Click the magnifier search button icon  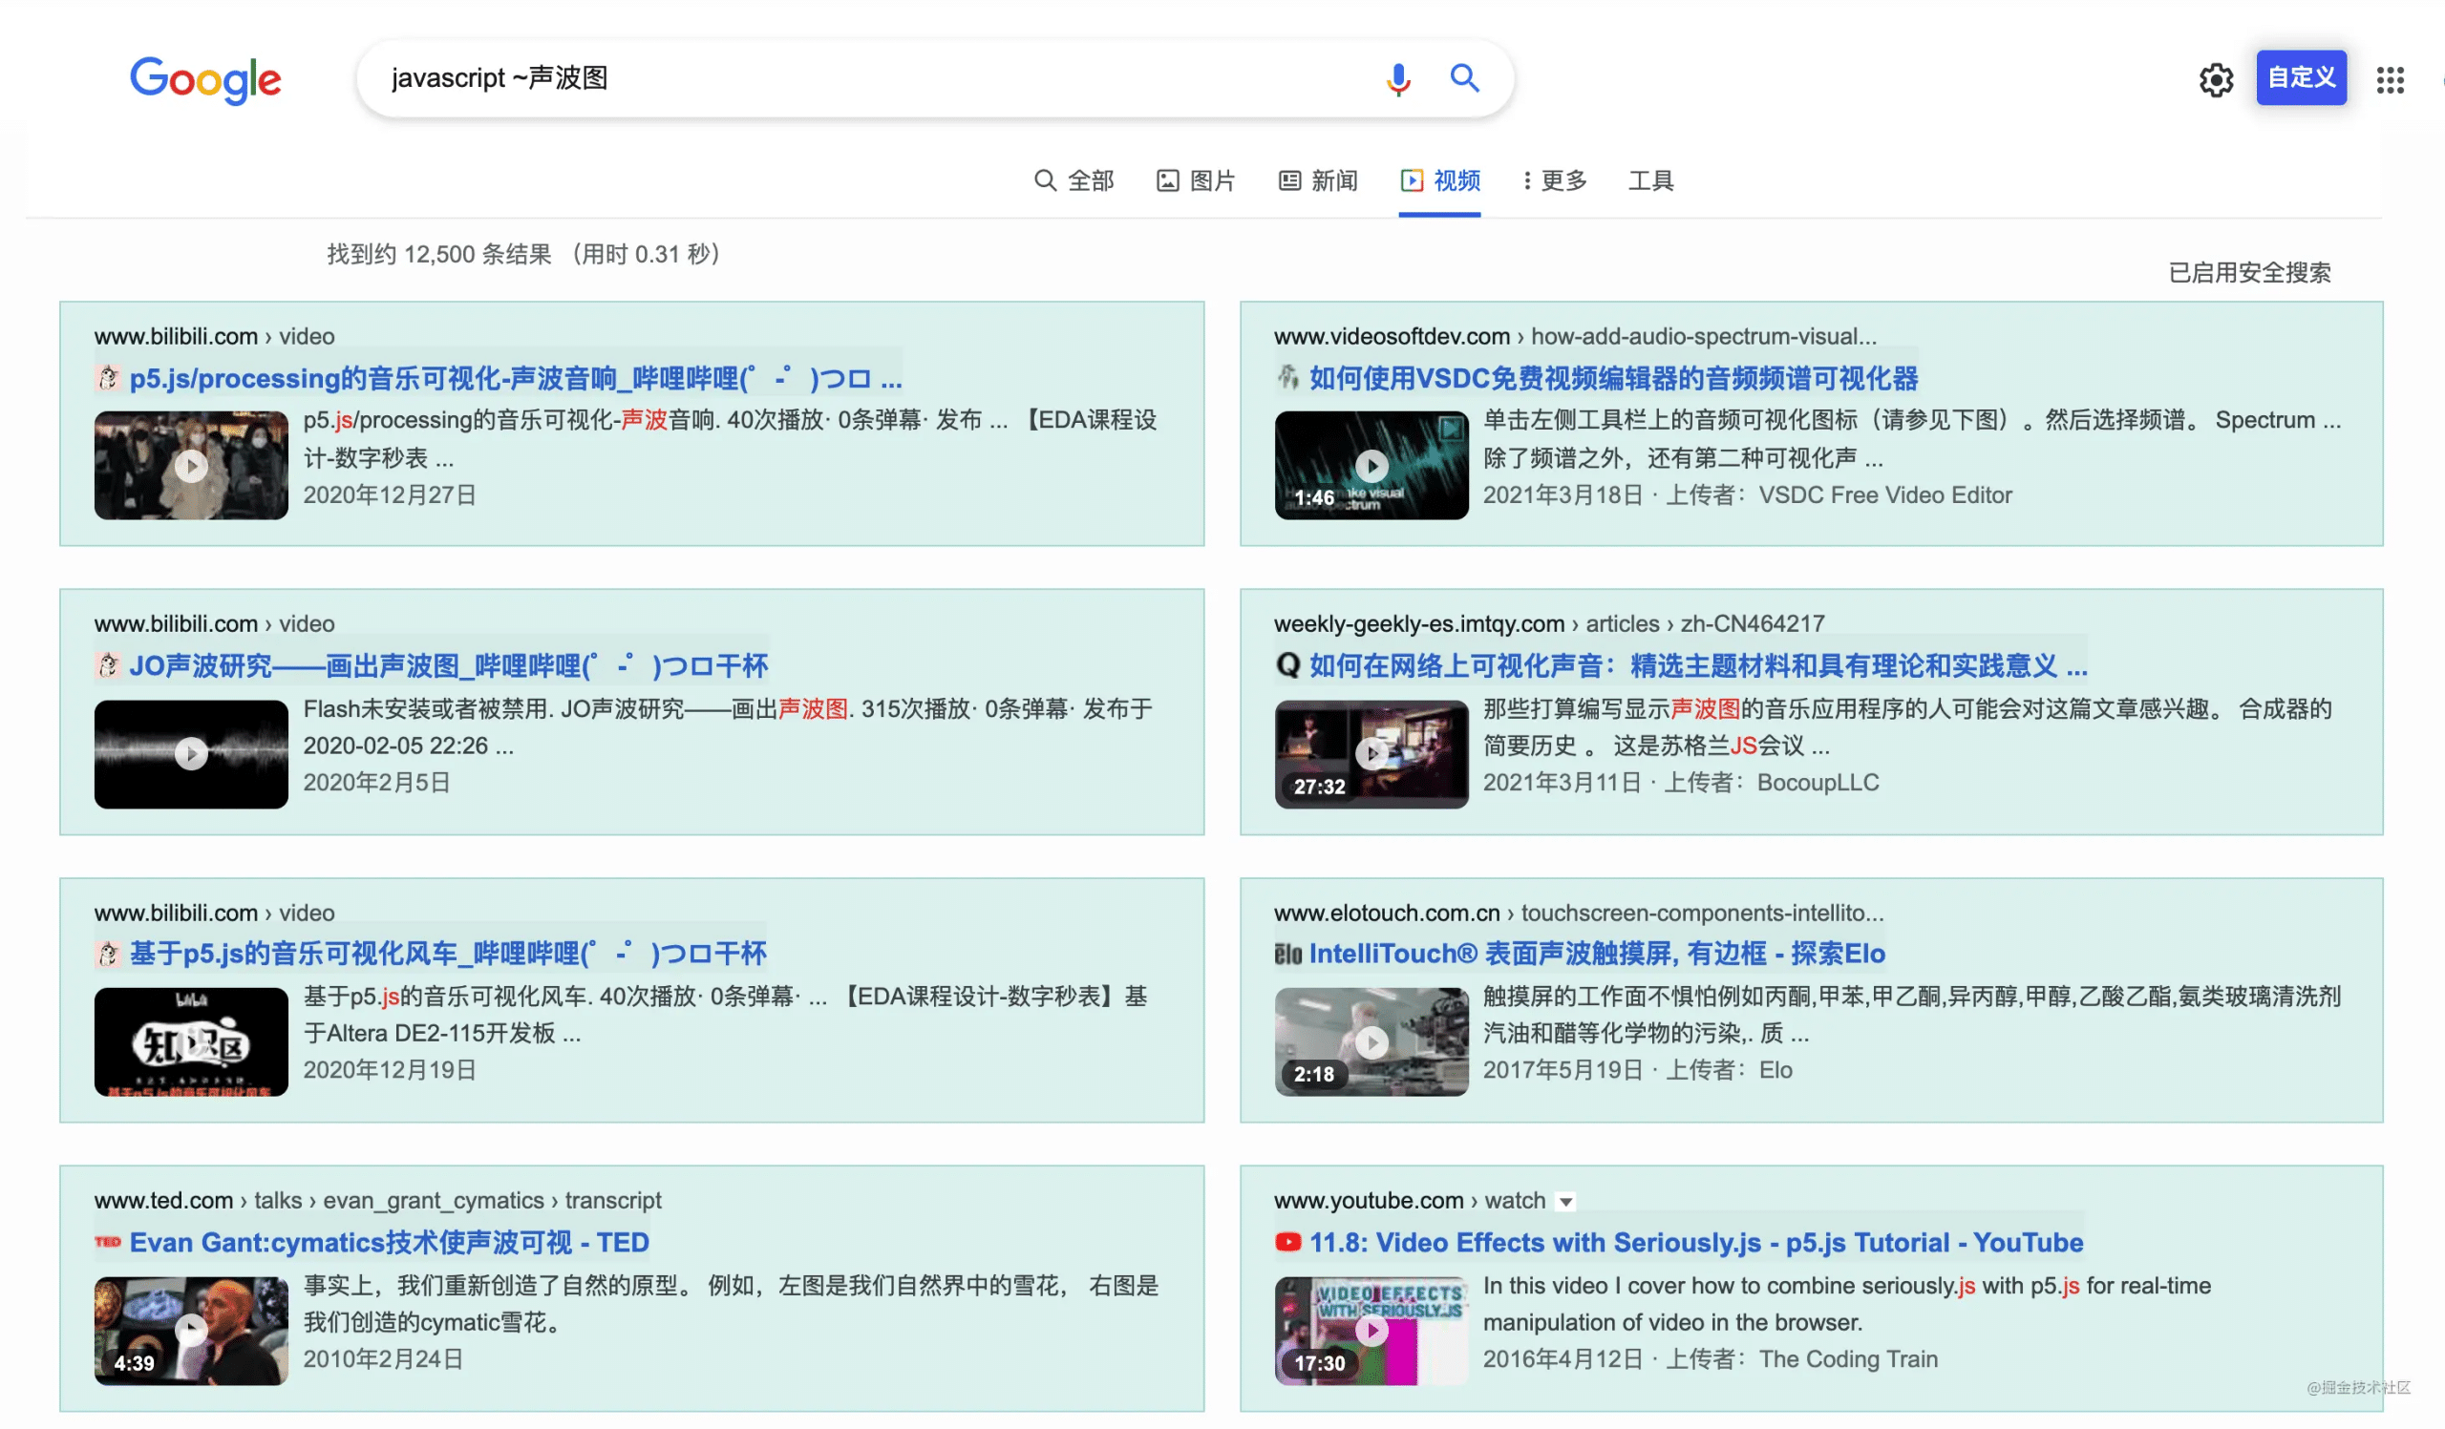1464,77
